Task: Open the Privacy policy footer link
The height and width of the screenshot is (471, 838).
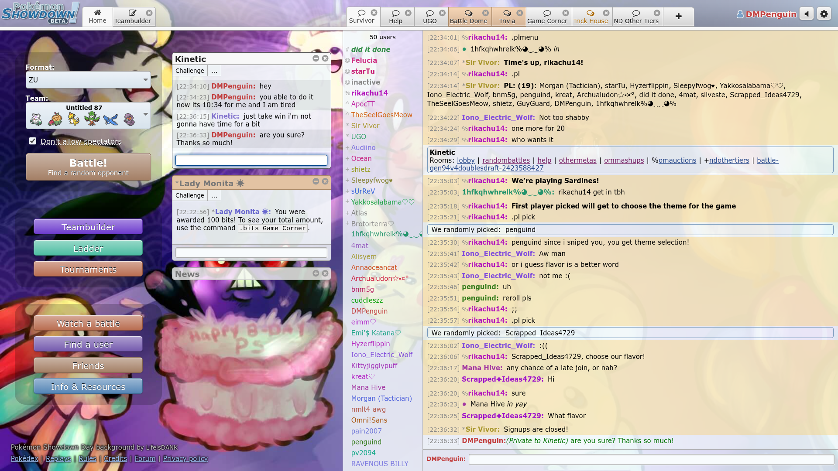Action: coord(185,458)
